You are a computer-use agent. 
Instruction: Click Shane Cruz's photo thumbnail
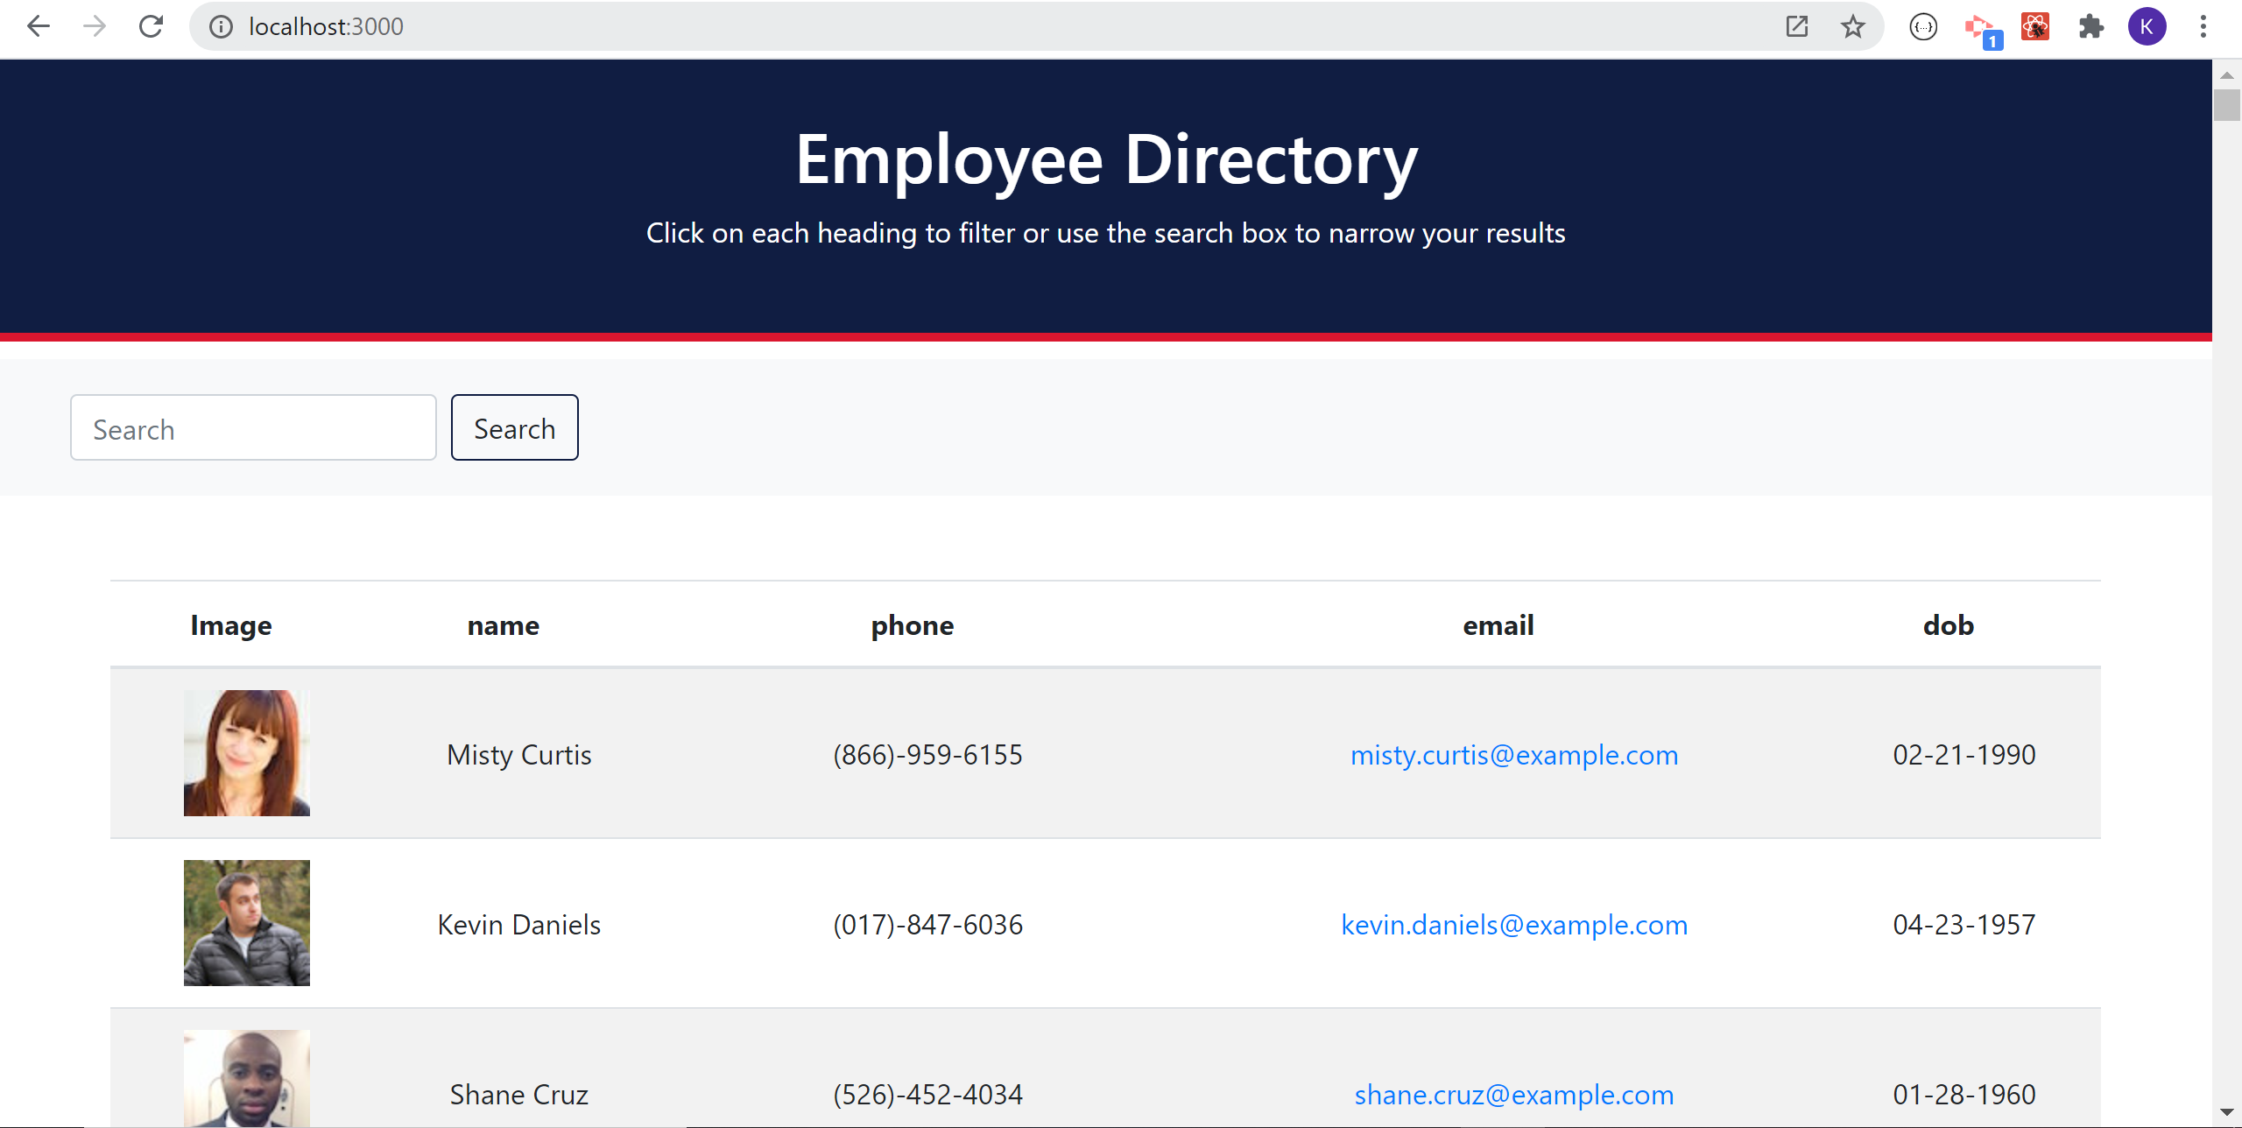(x=247, y=1079)
